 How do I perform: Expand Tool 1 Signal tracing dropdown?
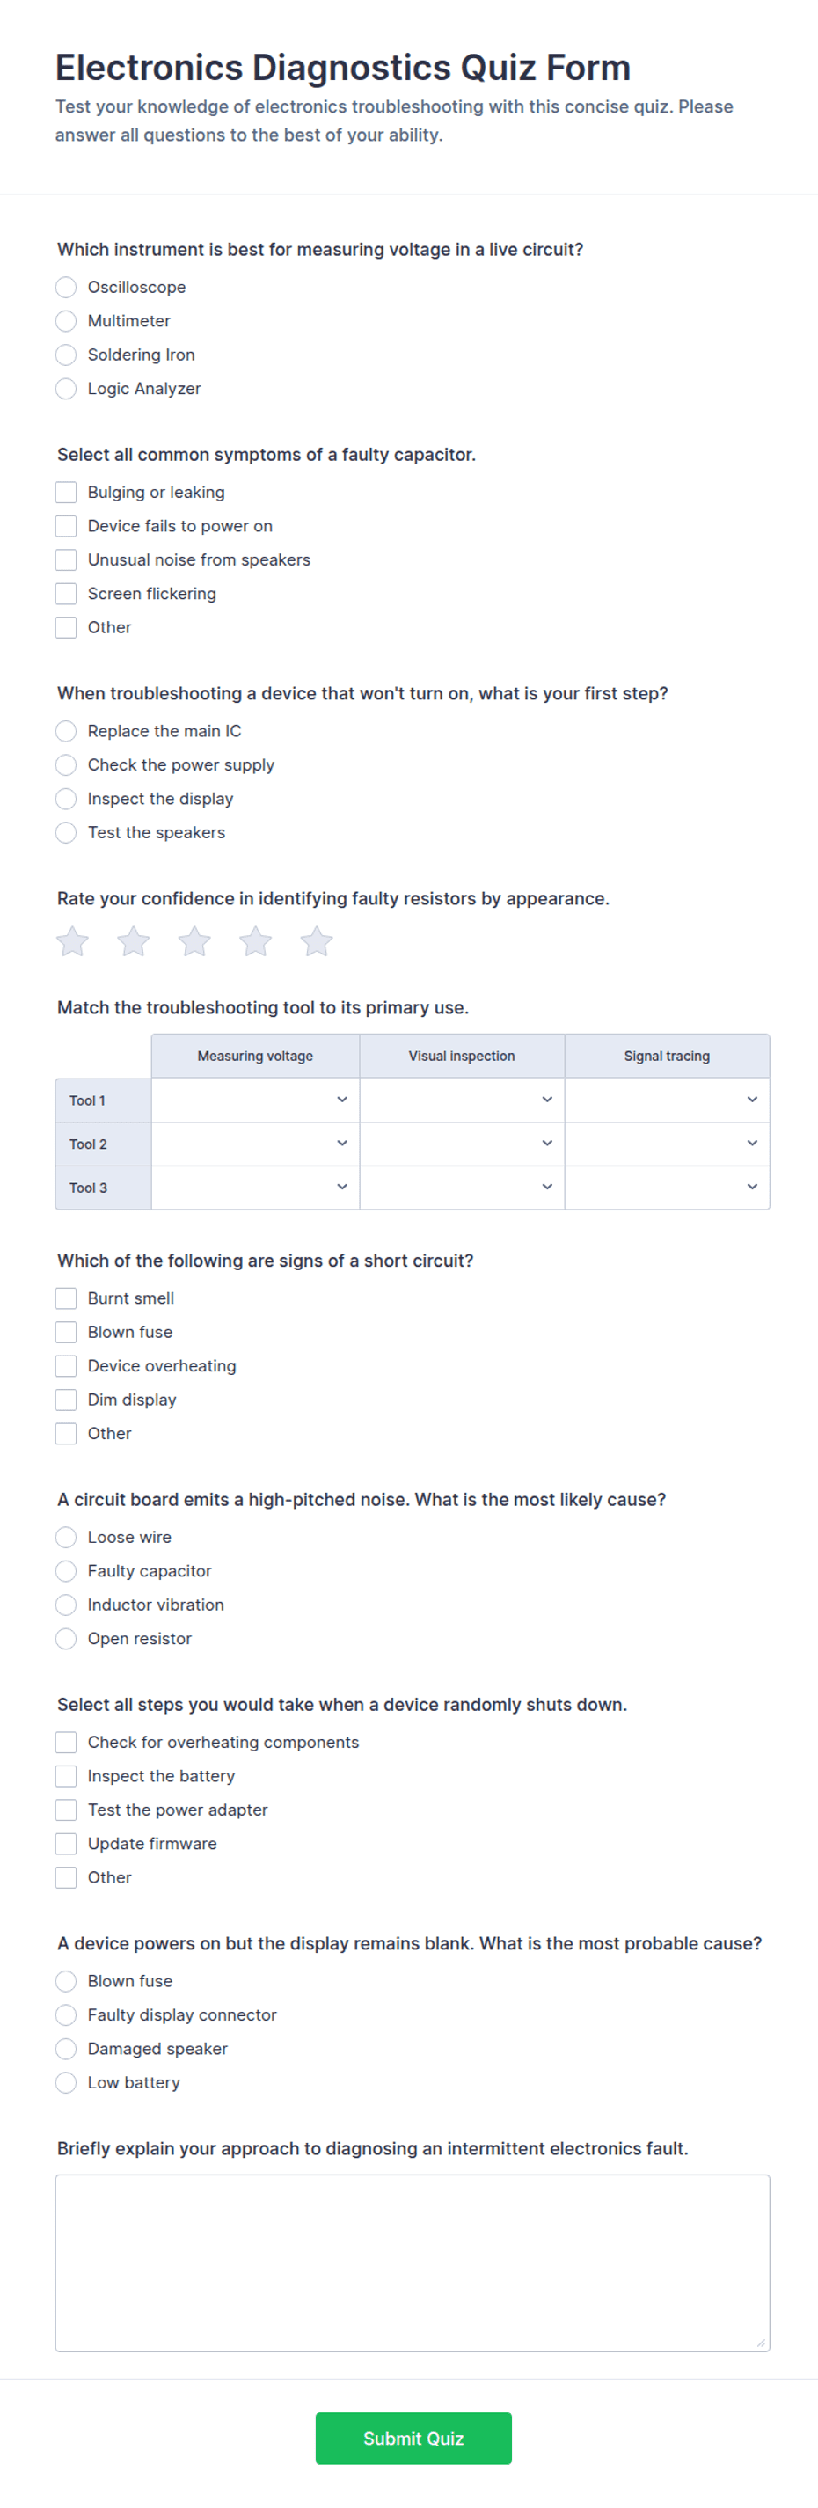point(667,1100)
